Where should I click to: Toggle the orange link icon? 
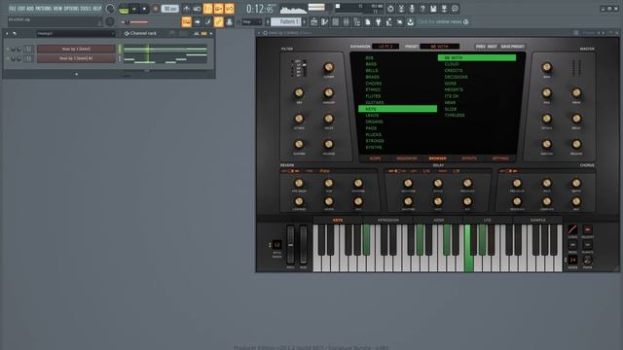pyautogui.click(x=218, y=21)
